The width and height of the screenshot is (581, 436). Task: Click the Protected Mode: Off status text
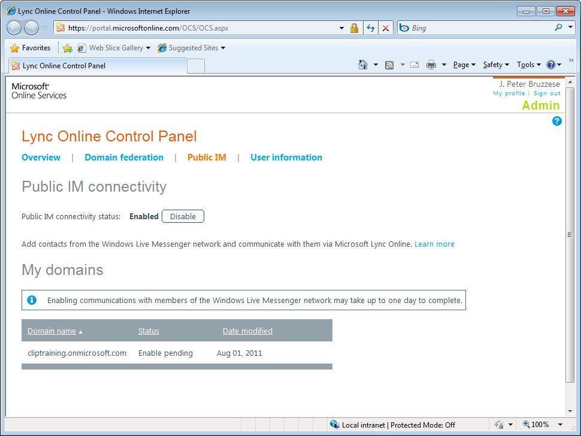point(423,425)
